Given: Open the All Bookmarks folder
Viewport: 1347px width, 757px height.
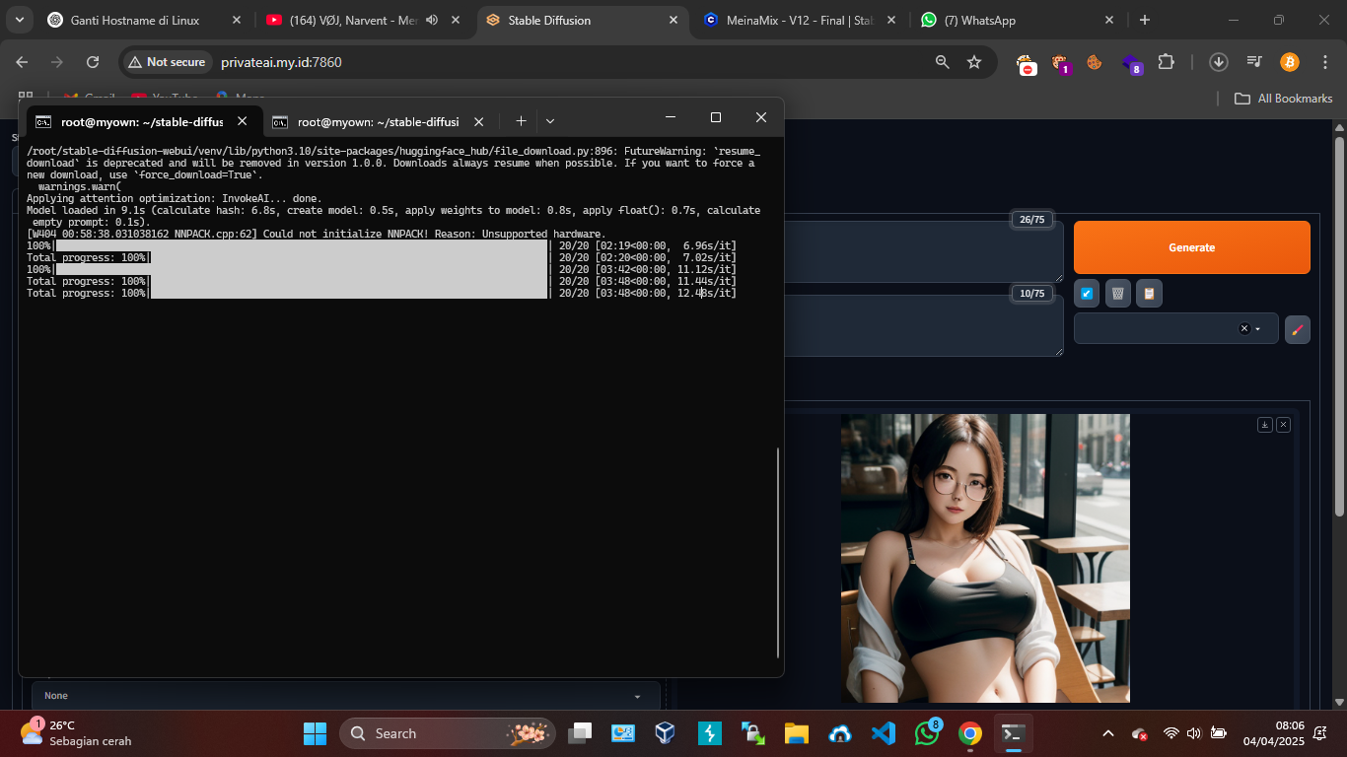Looking at the screenshot, I should coord(1284,99).
